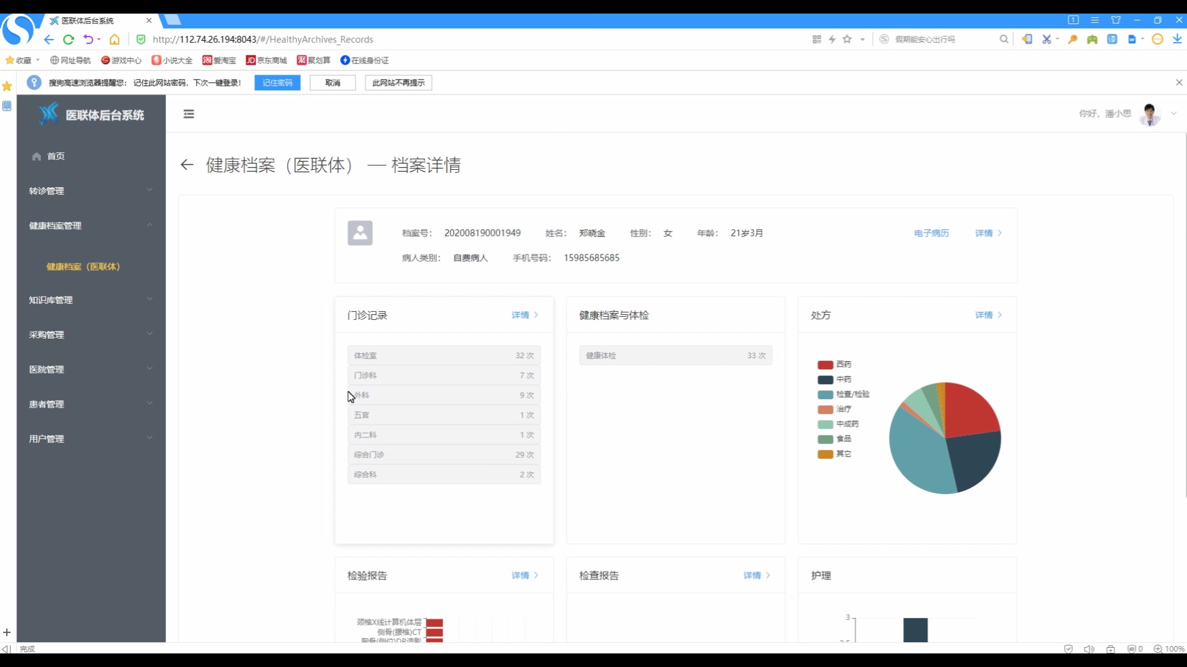Image resolution: width=1187 pixels, height=667 pixels.
Task: Select 外科 9 次 record row
Action: [x=444, y=395]
